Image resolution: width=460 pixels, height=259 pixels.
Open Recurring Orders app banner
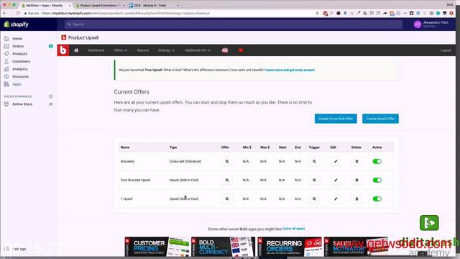[290, 247]
